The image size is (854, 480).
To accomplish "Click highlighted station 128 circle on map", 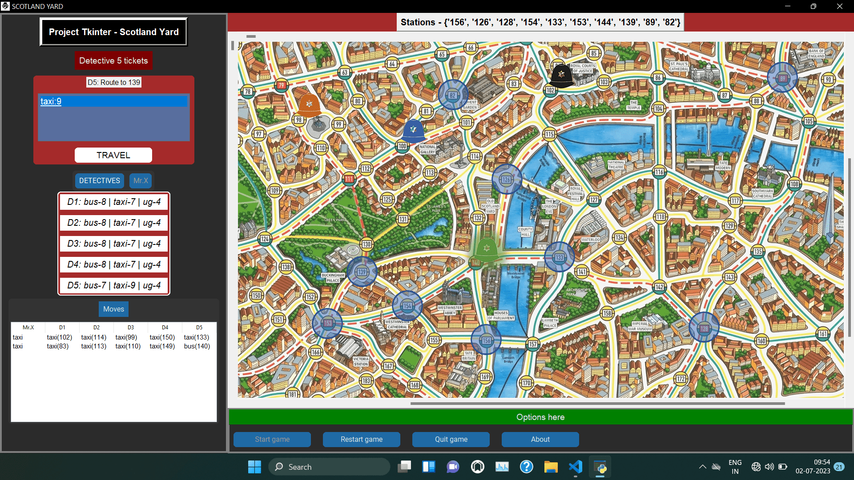I will [x=704, y=328].
